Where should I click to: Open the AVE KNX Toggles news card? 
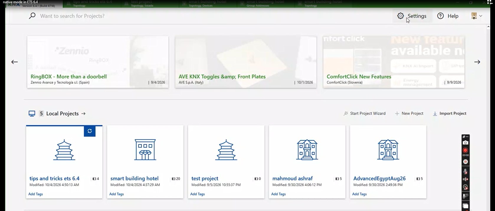(x=246, y=62)
